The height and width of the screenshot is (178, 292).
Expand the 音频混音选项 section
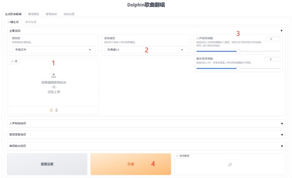click(146, 134)
